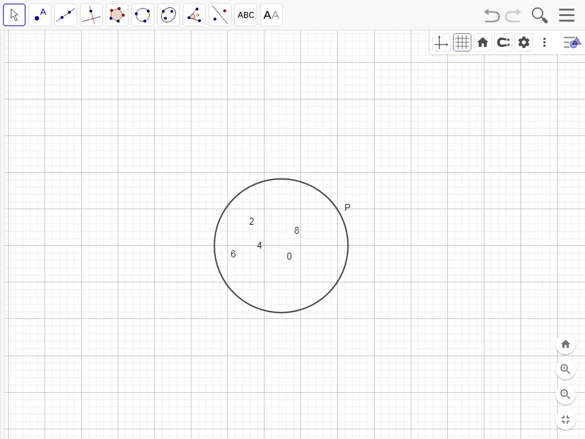585x439 pixels.
Task: Redo the last undone action
Action: (x=513, y=15)
